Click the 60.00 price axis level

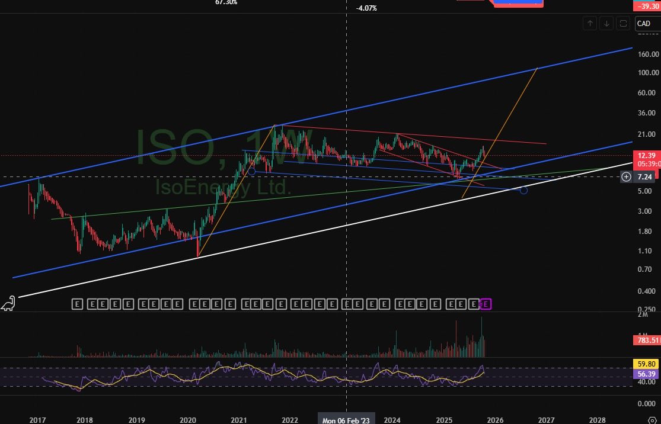click(x=647, y=93)
